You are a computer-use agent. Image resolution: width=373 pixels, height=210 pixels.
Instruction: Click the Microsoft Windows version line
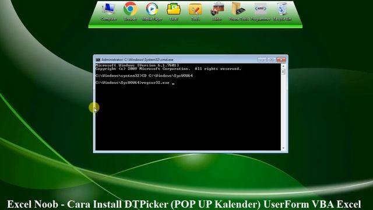pos(137,65)
